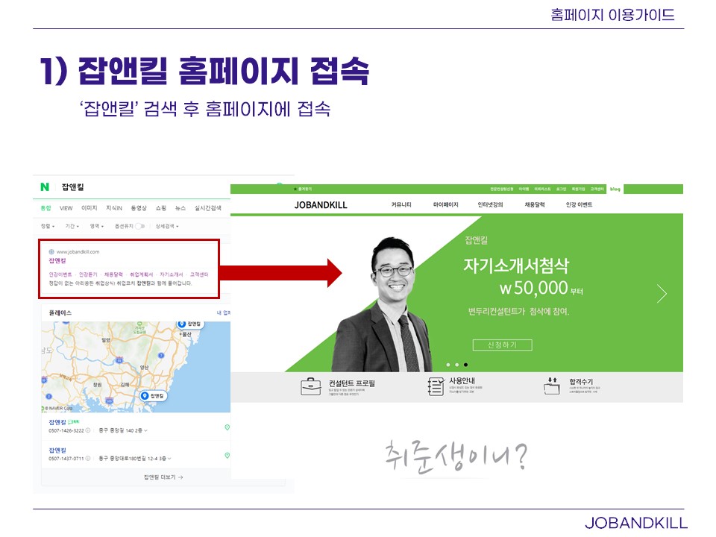The width and height of the screenshot is (716, 537).
Task: Expand the 기간 period dropdown
Action: tap(72, 226)
